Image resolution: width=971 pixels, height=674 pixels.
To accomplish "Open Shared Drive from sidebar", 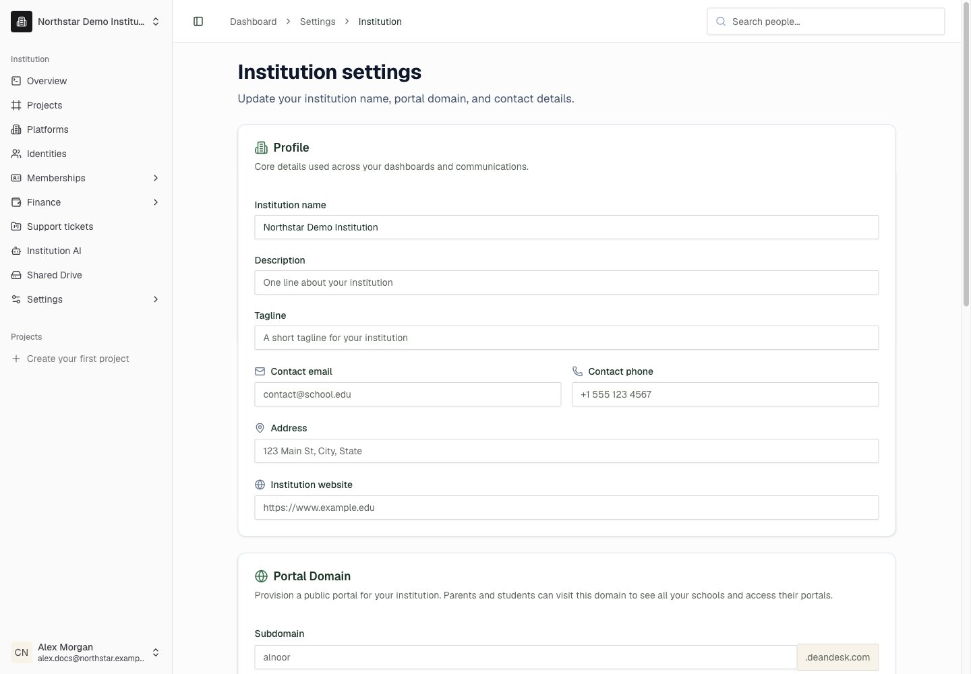I will [x=86, y=275].
